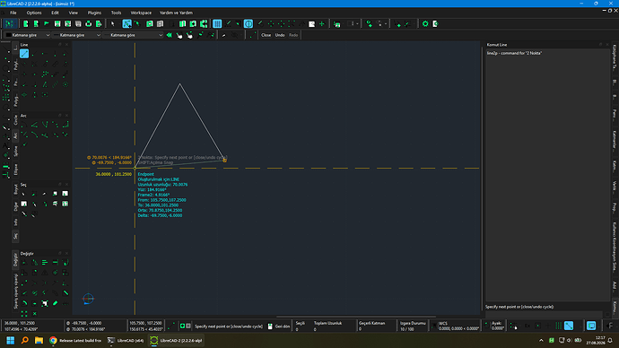This screenshot has width=619, height=348.
Task: Click the green plus icon in top toolbar
Action: click(x=322, y=23)
